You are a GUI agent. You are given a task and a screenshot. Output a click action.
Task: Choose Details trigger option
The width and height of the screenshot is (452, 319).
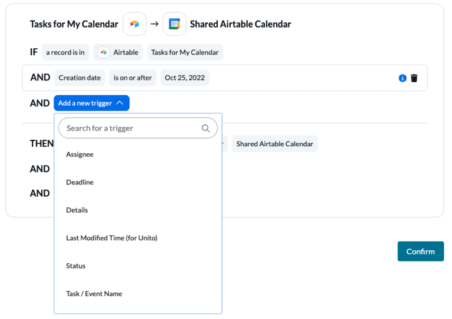point(77,210)
